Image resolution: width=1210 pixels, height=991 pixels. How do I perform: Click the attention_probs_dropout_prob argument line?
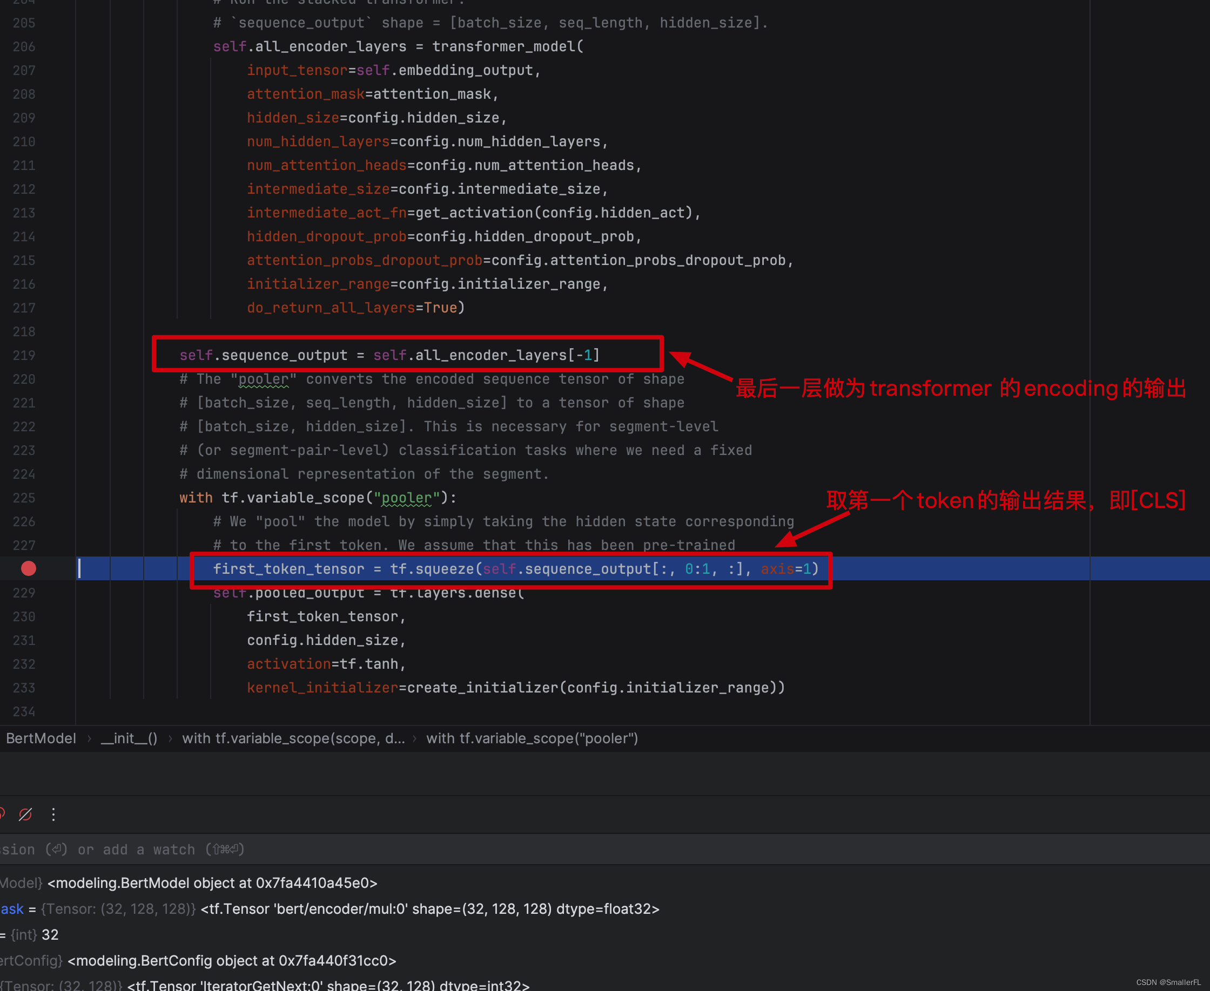520,260
